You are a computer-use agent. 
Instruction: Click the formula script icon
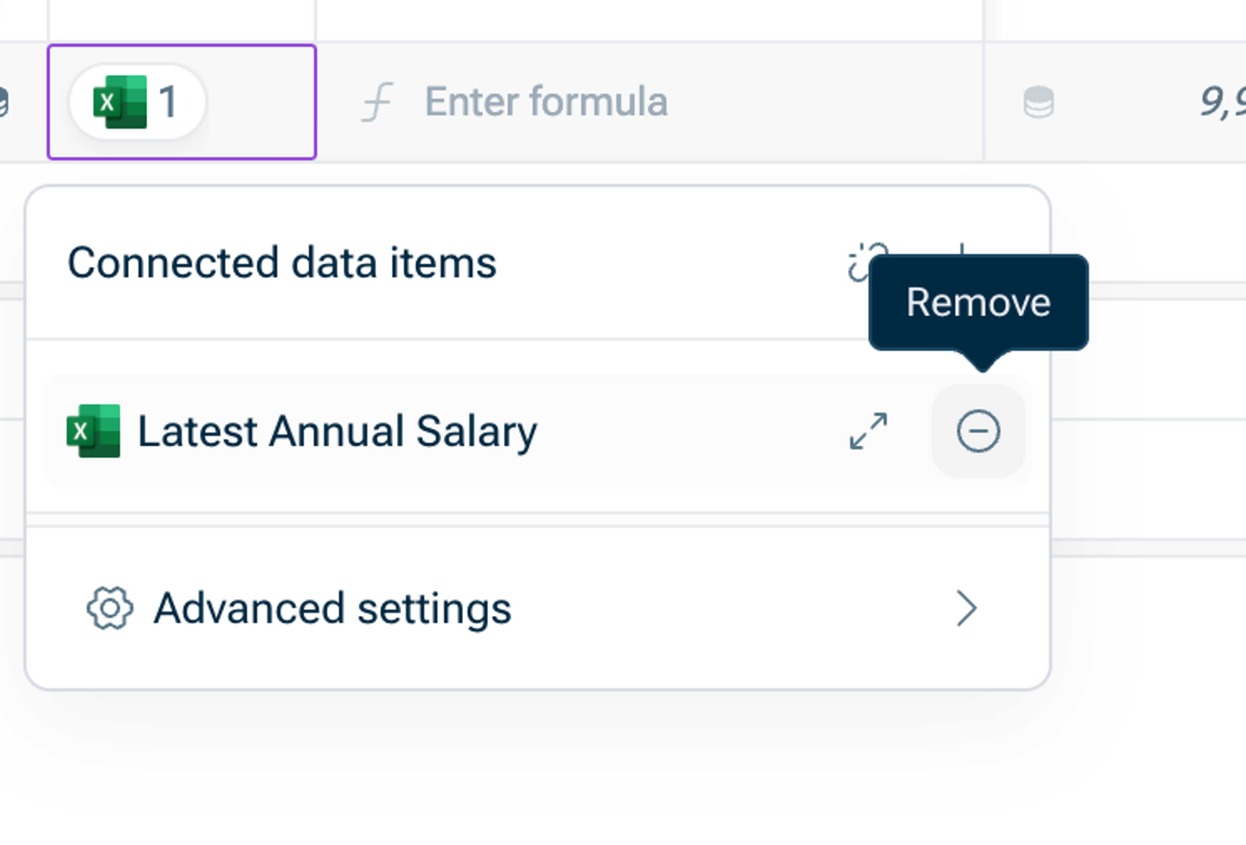(x=377, y=102)
